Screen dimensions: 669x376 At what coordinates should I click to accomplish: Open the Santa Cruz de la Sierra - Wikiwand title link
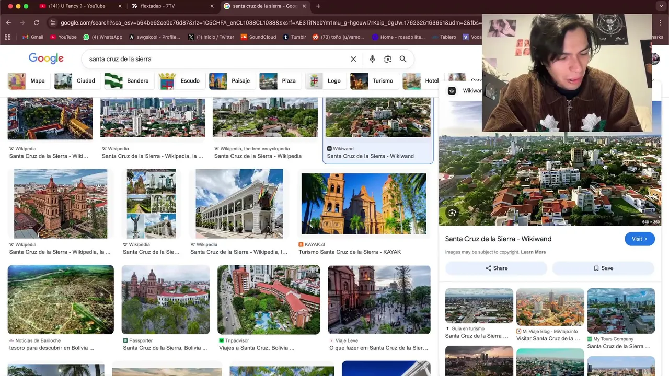pyautogui.click(x=498, y=239)
